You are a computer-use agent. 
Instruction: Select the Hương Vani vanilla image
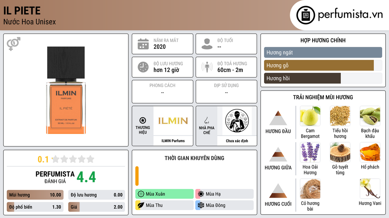click(370, 188)
